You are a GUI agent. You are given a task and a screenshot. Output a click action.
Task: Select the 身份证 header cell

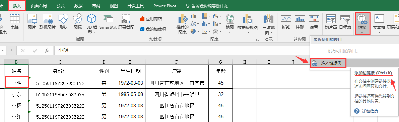(x=60, y=71)
